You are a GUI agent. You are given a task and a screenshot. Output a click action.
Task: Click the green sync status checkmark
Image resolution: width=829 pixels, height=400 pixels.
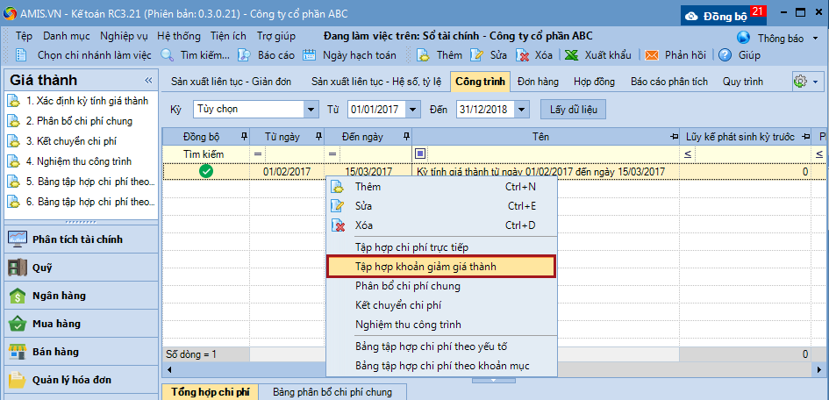click(206, 172)
